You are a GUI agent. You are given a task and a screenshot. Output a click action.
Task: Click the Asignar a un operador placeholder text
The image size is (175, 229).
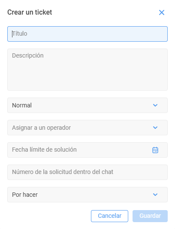pos(42,128)
